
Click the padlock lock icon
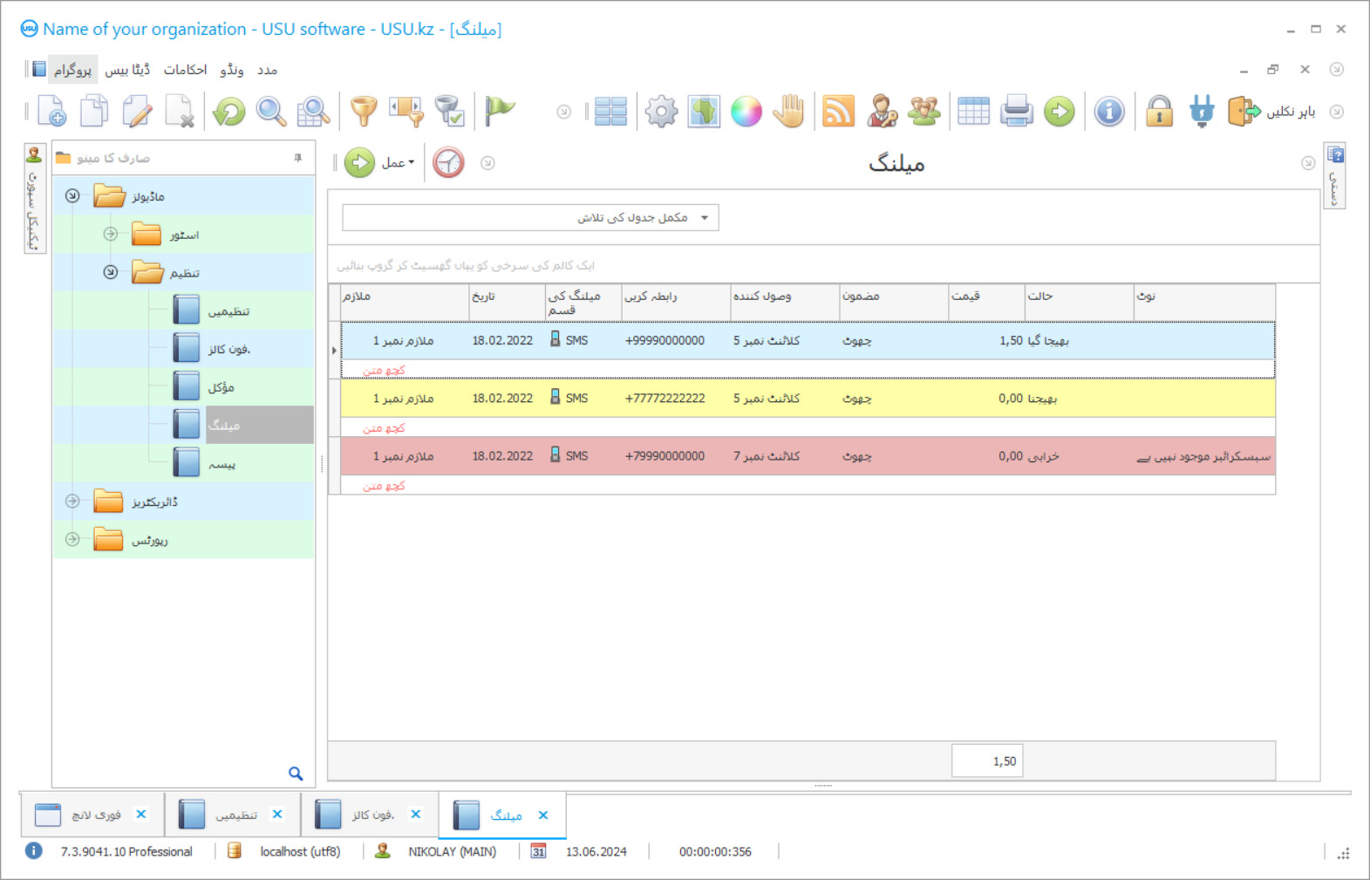[x=1159, y=112]
